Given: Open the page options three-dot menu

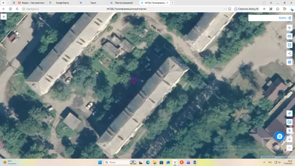Looking at the screenshot, I should (x=225, y=9).
